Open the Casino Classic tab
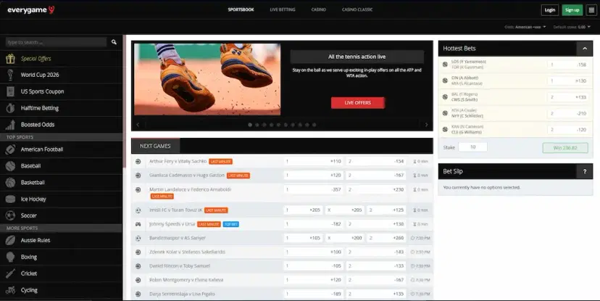This screenshot has height=301, width=600. click(357, 9)
